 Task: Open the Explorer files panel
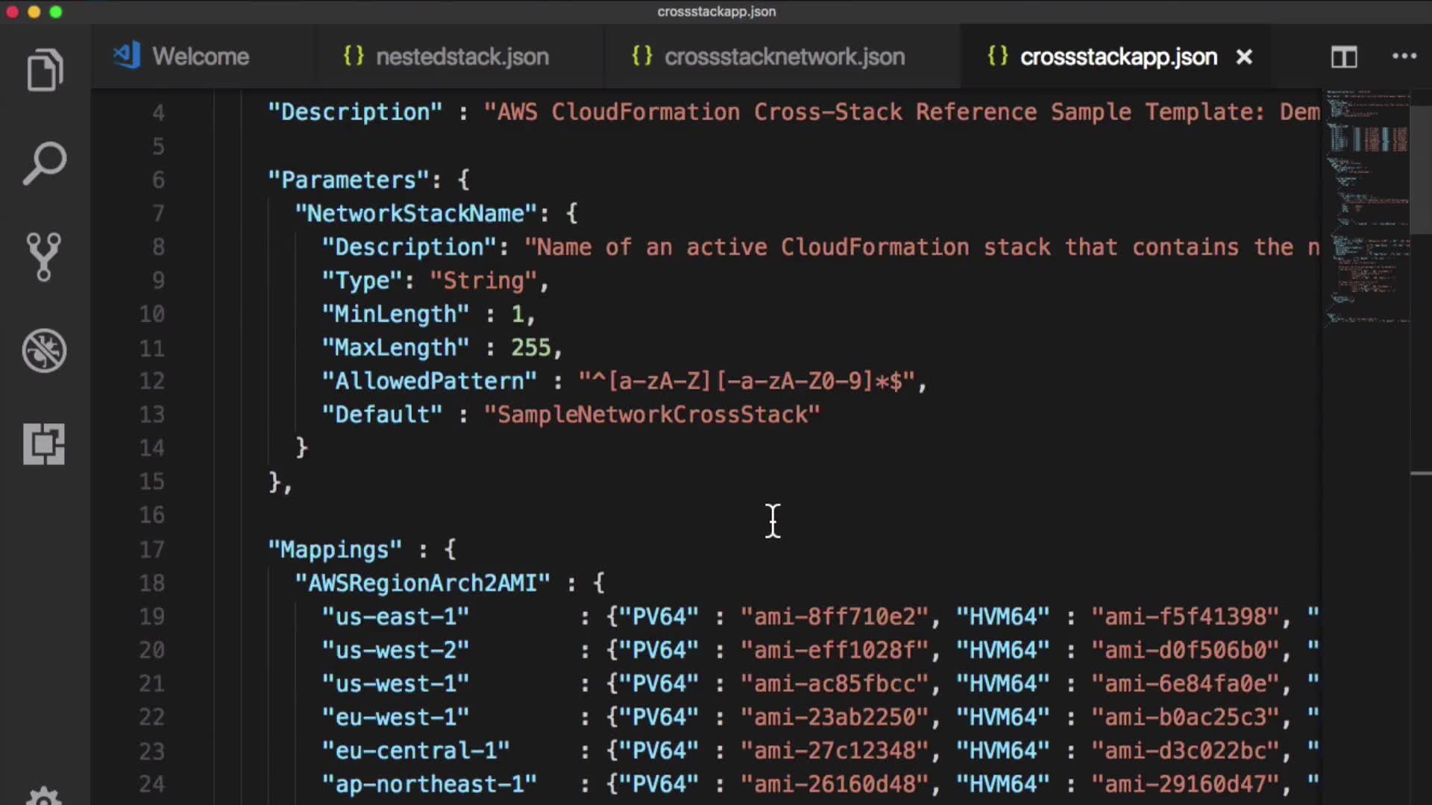(45, 71)
